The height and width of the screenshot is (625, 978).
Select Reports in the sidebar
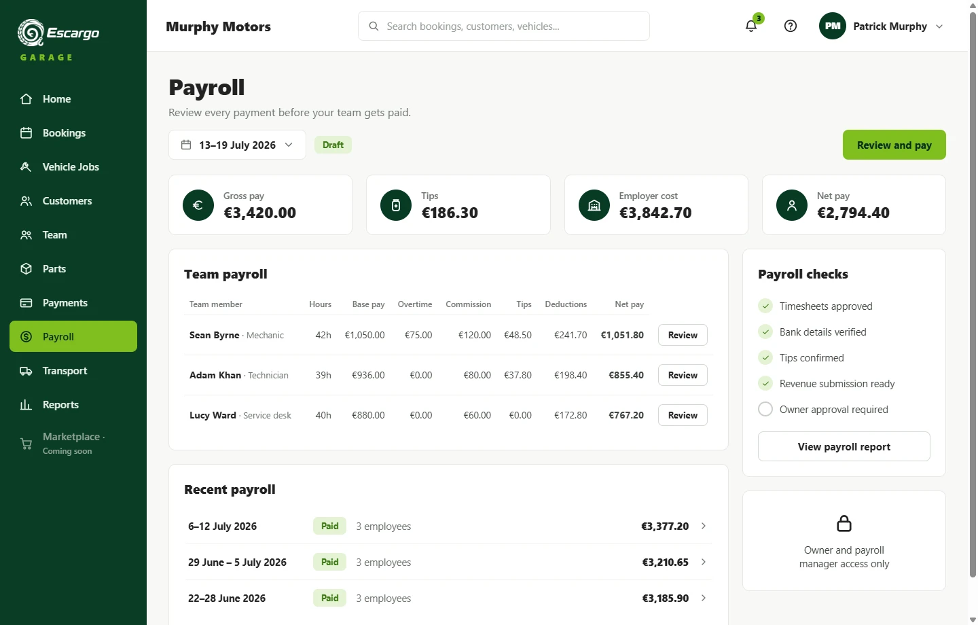73,405
